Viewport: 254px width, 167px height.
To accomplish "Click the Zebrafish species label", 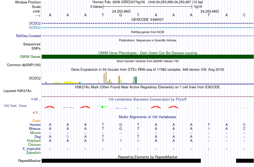I will tap(33, 153).
